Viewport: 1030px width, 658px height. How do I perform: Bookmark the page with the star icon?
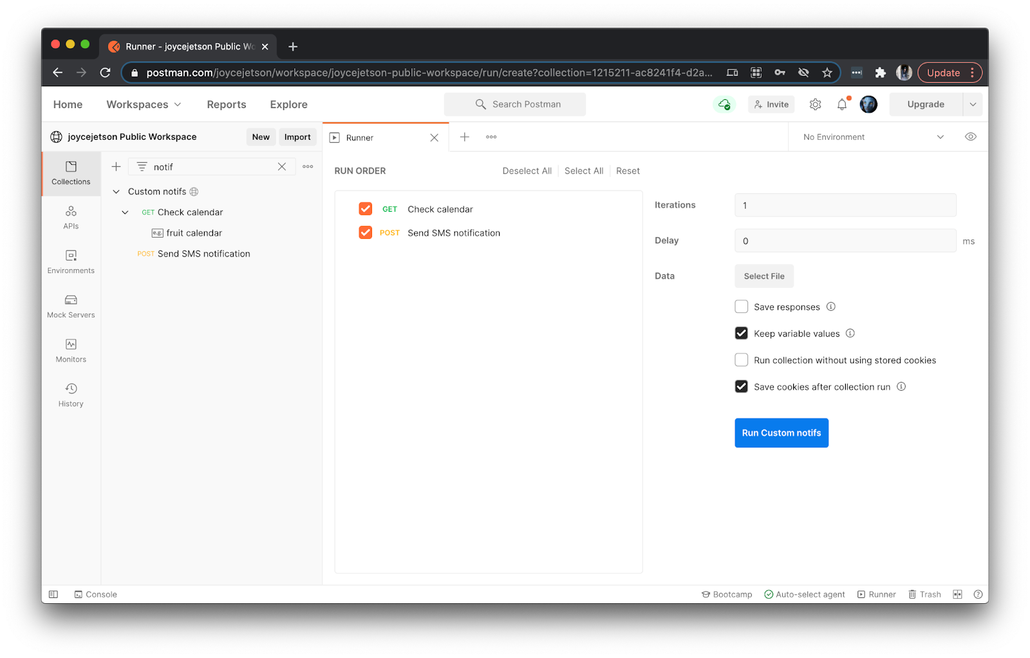(x=827, y=73)
